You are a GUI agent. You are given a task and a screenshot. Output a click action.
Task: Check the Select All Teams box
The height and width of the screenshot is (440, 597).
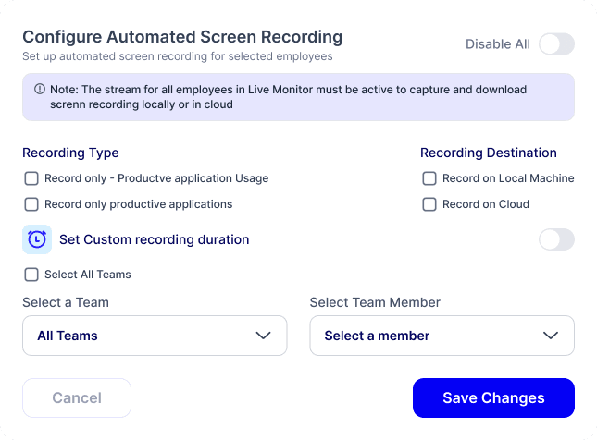(31, 275)
